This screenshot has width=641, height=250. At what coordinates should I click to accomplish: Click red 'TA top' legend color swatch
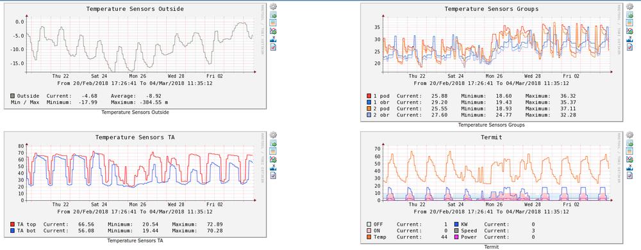[13, 224]
